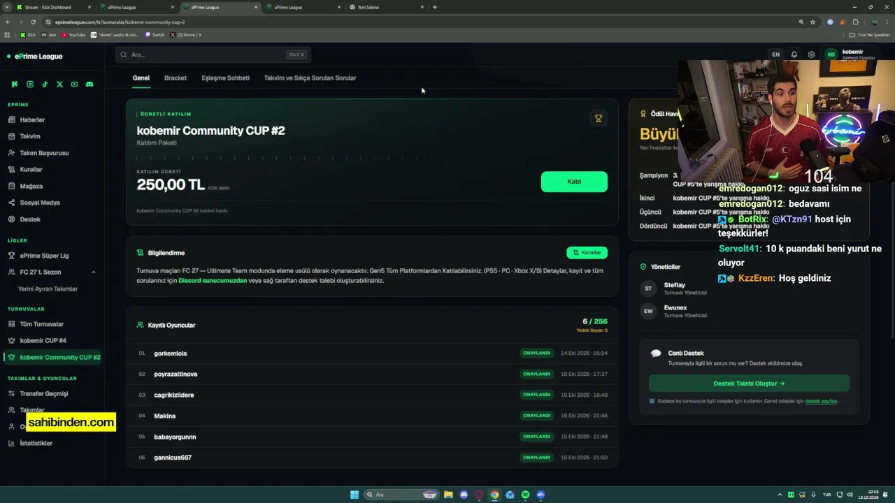Open the kobemir user profile menu

(850, 54)
